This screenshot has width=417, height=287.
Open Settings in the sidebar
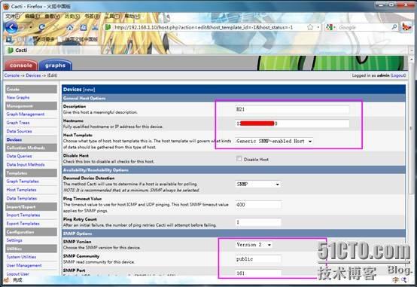point(14,240)
